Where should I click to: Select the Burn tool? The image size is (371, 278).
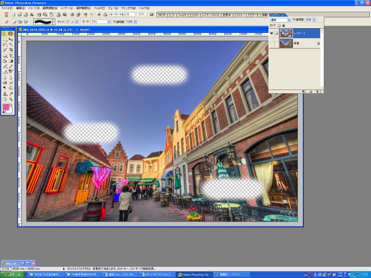click(11, 88)
